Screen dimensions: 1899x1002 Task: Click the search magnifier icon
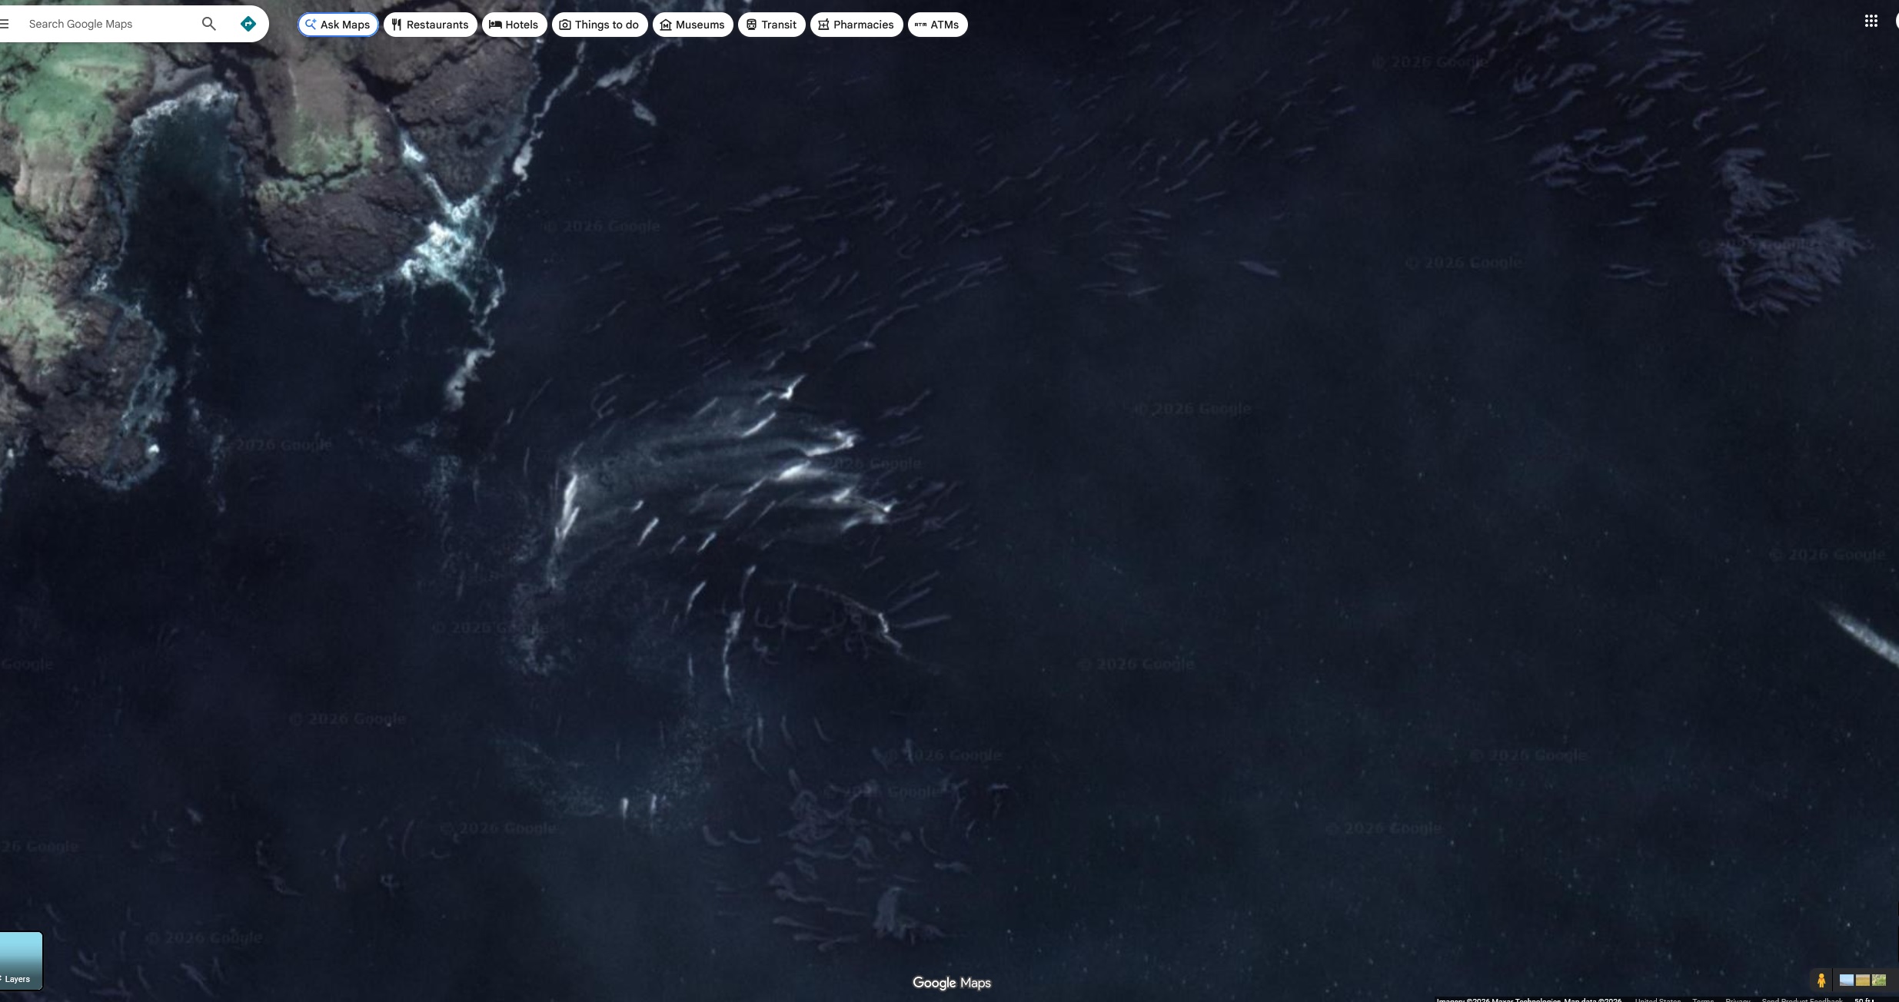pyautogui.click(x=208, y=24)
